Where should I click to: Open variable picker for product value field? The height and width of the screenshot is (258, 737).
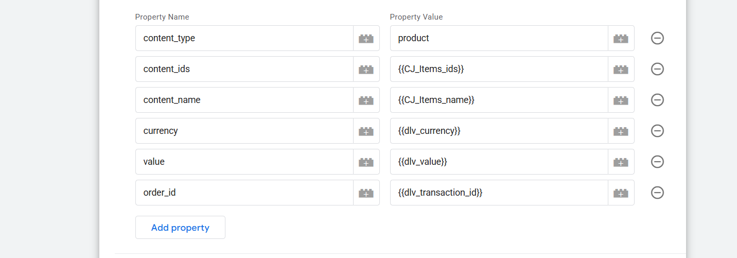coord(621,38)
